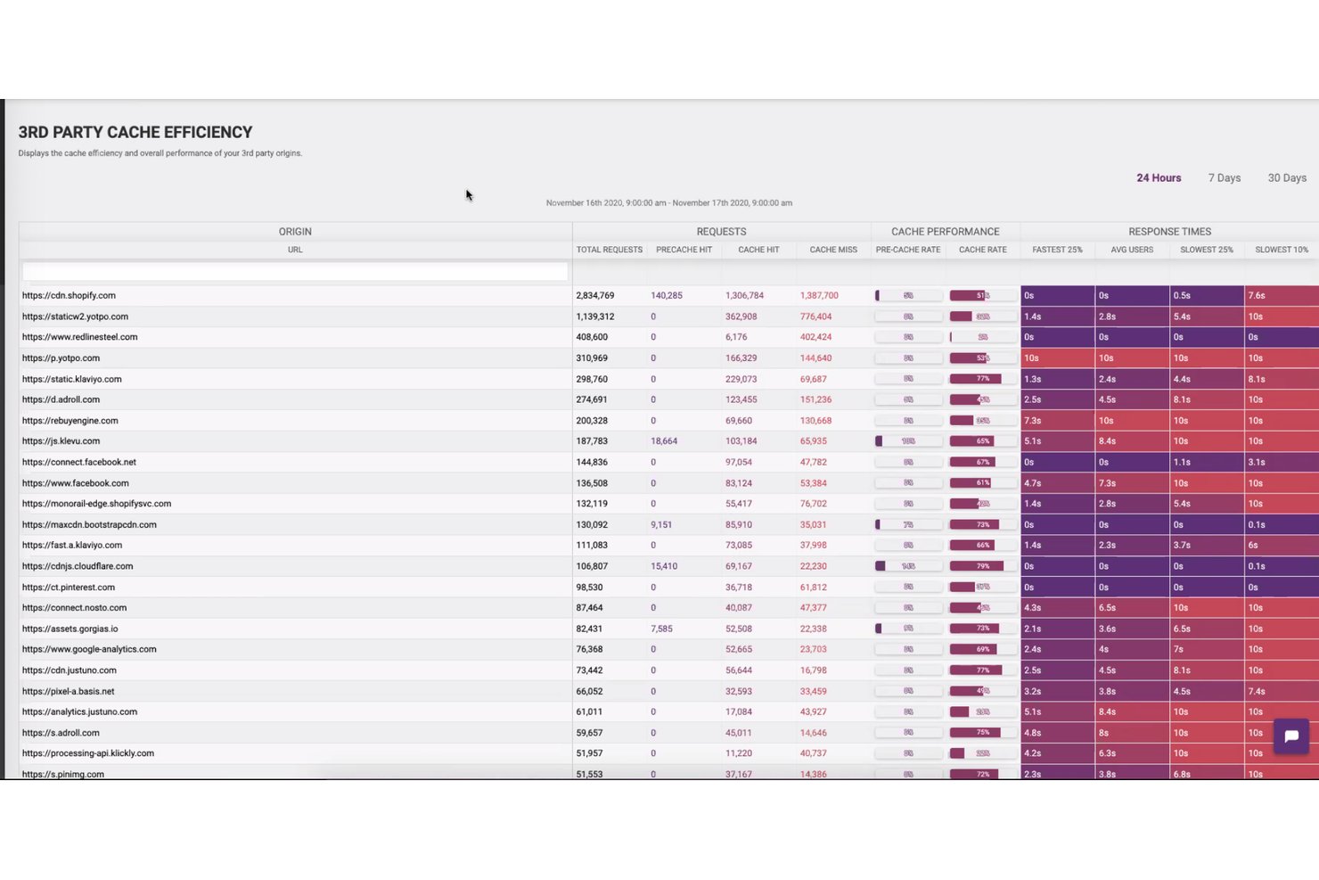Select the https://pixel-a.basis.net origin

pyautogui.click(x=68, y=691)
